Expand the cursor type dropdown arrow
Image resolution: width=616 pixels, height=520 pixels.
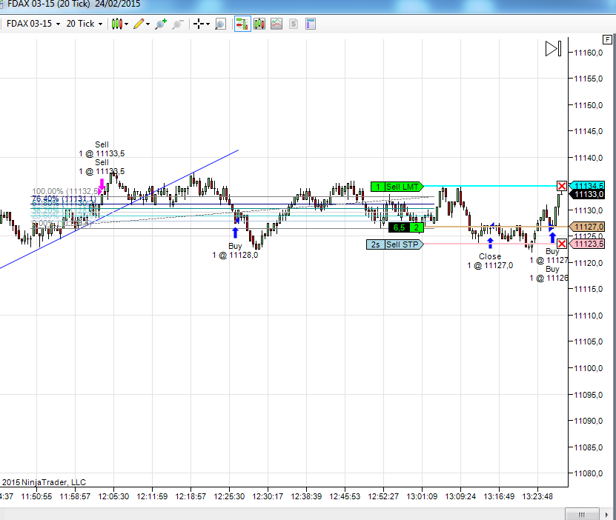coord(208,24)
